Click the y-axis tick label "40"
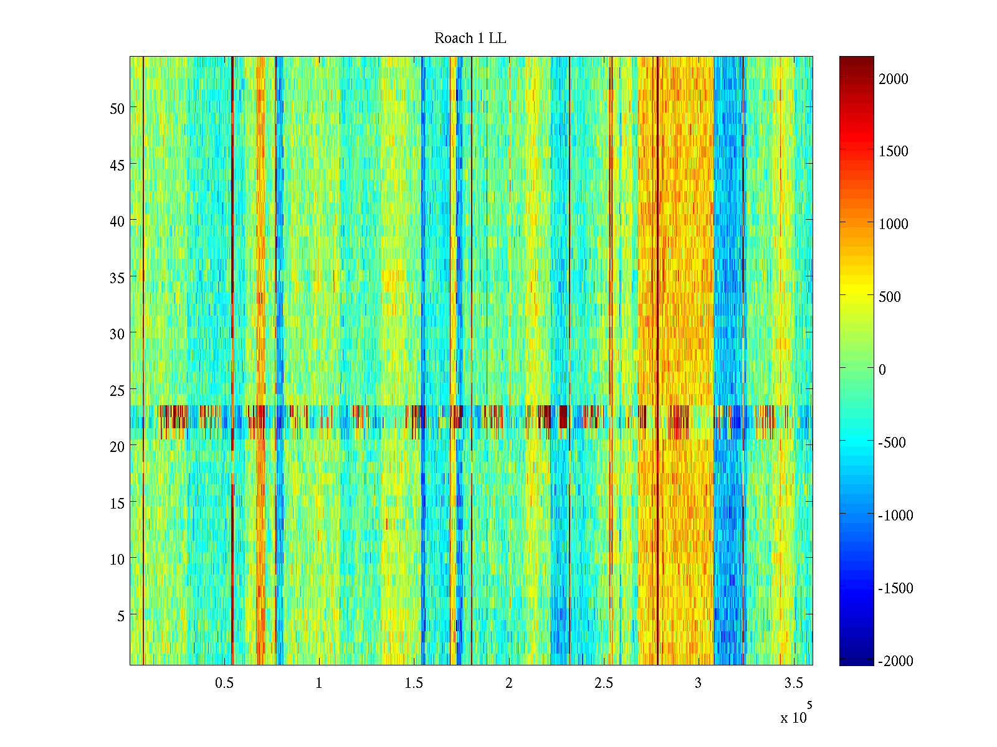 [117, 221]
